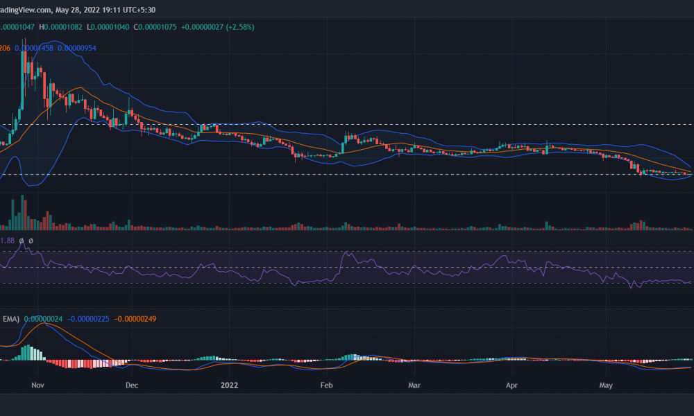Viewport: 694px width, 416px height.
Task: Select the lower dashed horizontal price line
Action: (x=347, y=174)
